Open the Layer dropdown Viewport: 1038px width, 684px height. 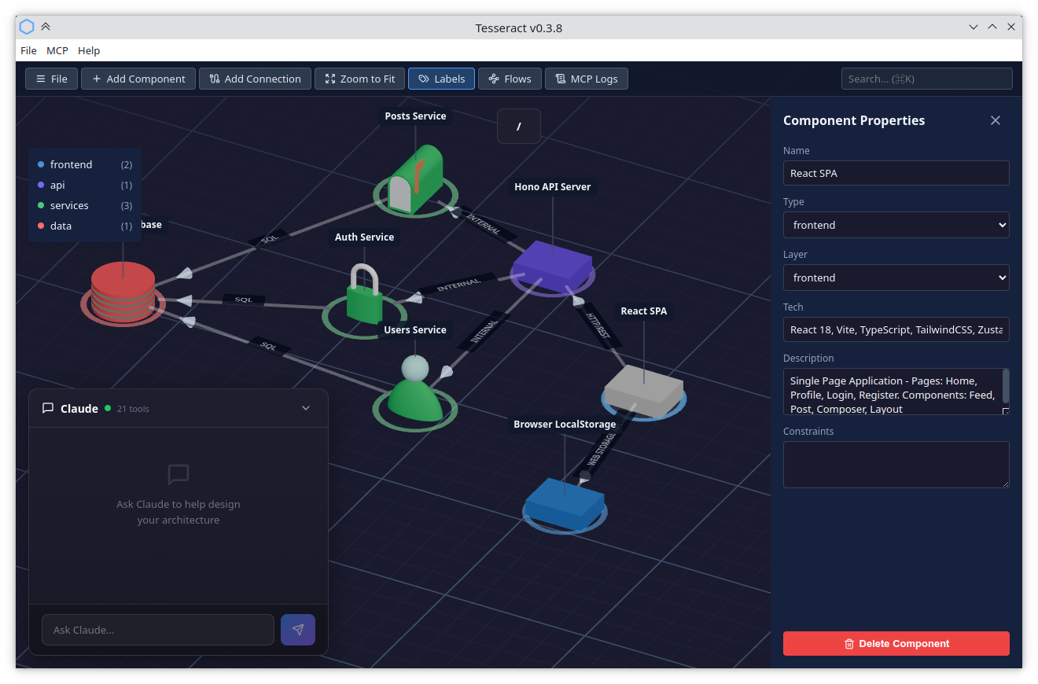(x=896, y=278)
